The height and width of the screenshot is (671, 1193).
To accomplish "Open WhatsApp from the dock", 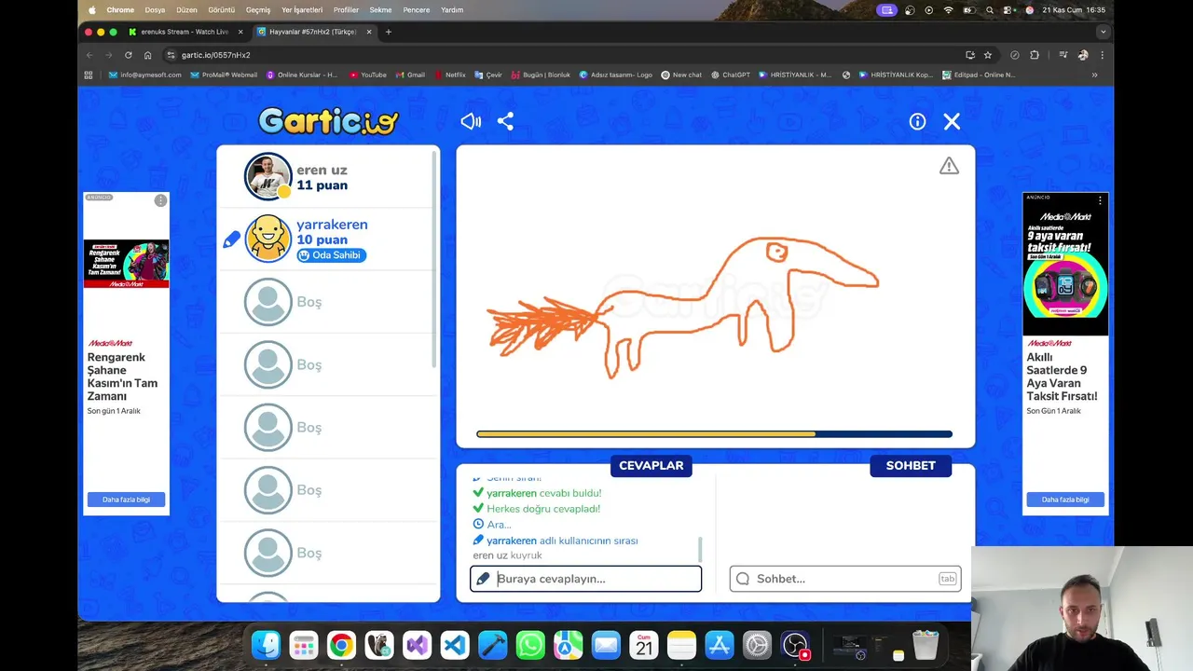I will tap(530, 645).
